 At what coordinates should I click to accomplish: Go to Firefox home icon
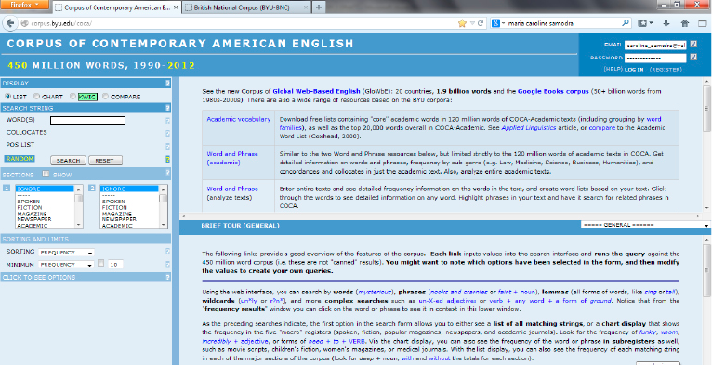(685, 23)
